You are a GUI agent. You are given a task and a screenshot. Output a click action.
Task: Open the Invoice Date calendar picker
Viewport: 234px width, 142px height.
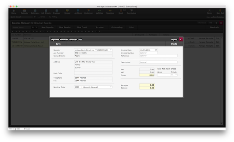tap(156, 50)
